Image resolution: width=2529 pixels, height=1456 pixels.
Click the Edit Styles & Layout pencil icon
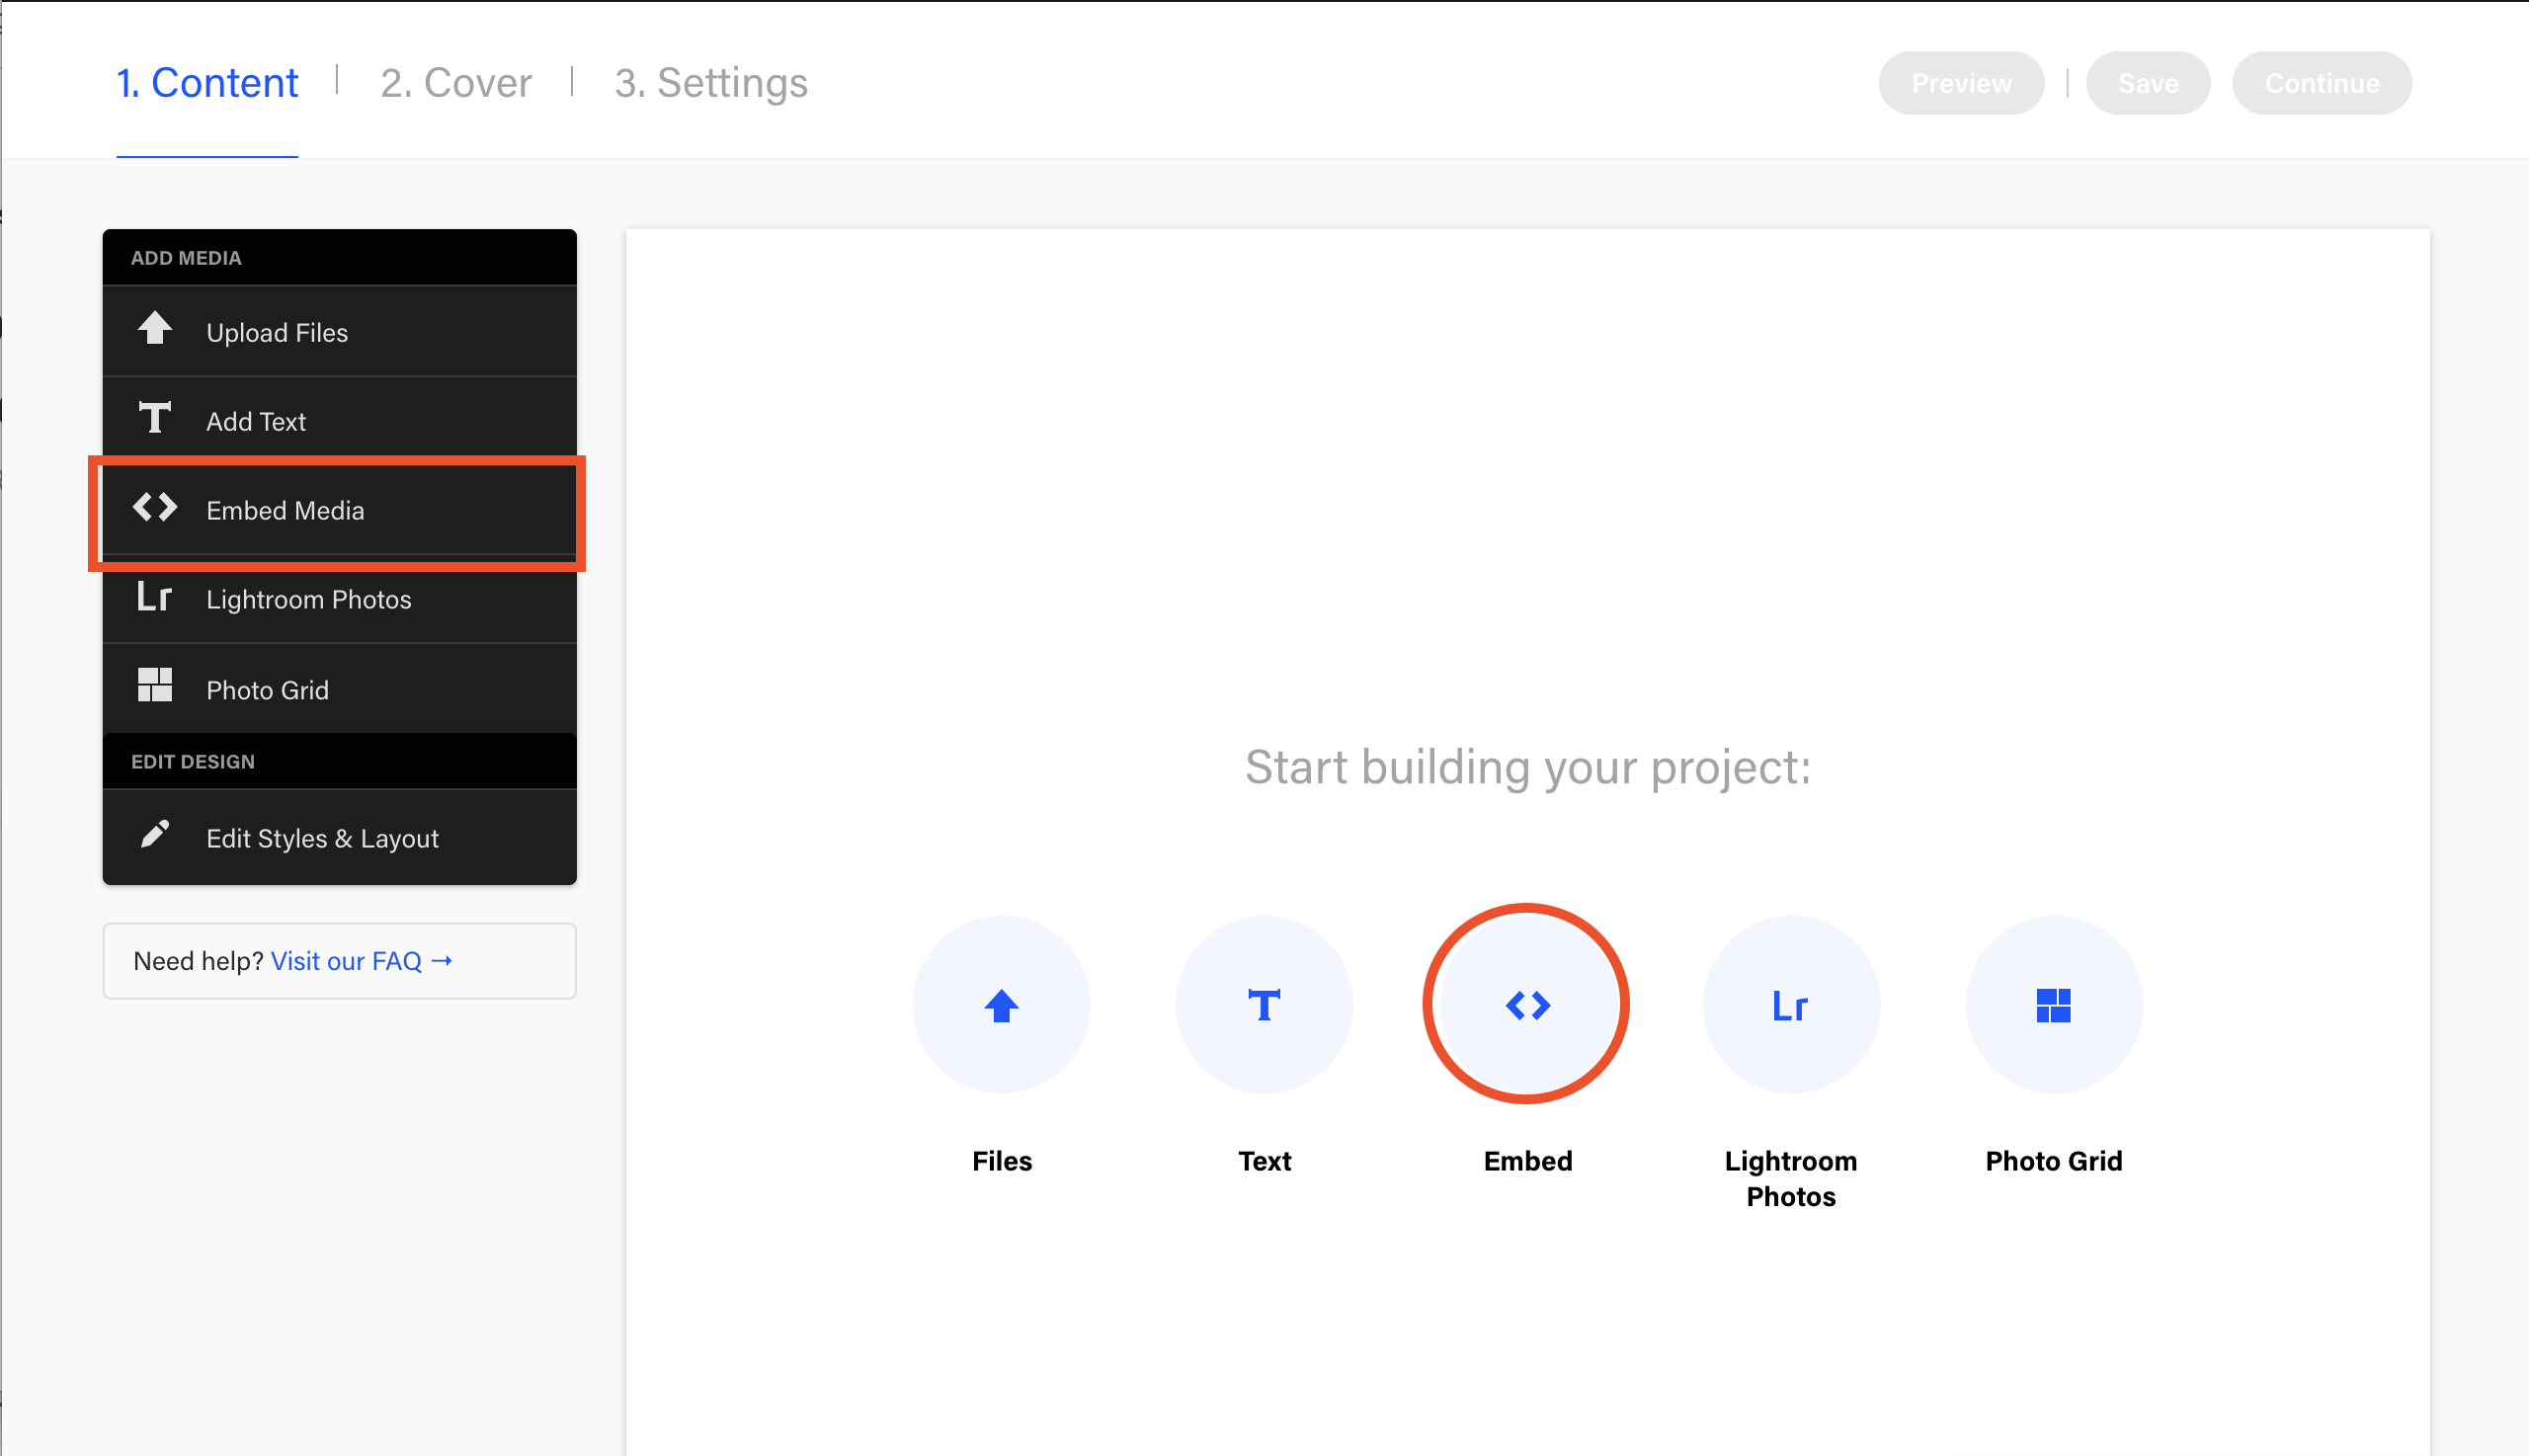coord(156,838)
